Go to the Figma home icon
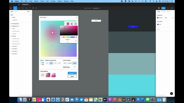This screenshot has width=184, height=103. coord(19,5)
